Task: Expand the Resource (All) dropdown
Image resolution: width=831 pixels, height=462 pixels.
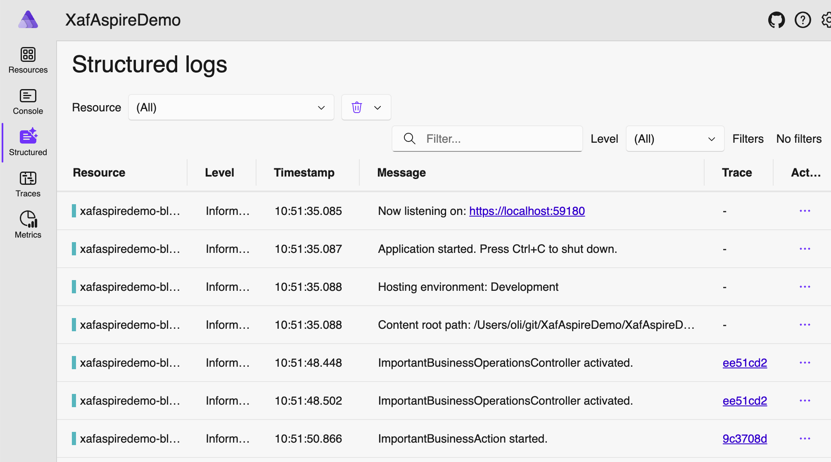Action: pyautogui.click(x=231, y=108)
